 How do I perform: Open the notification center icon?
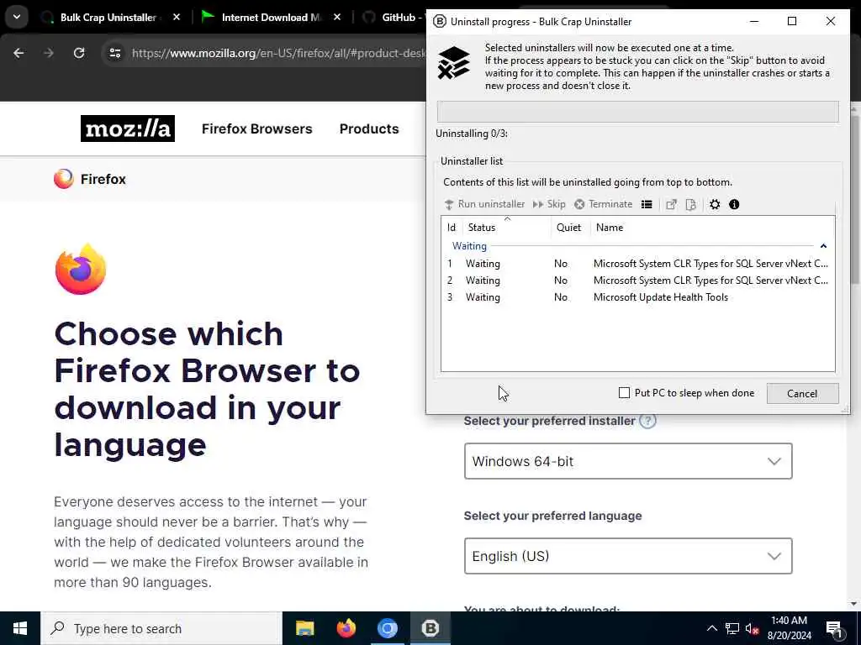835,628
